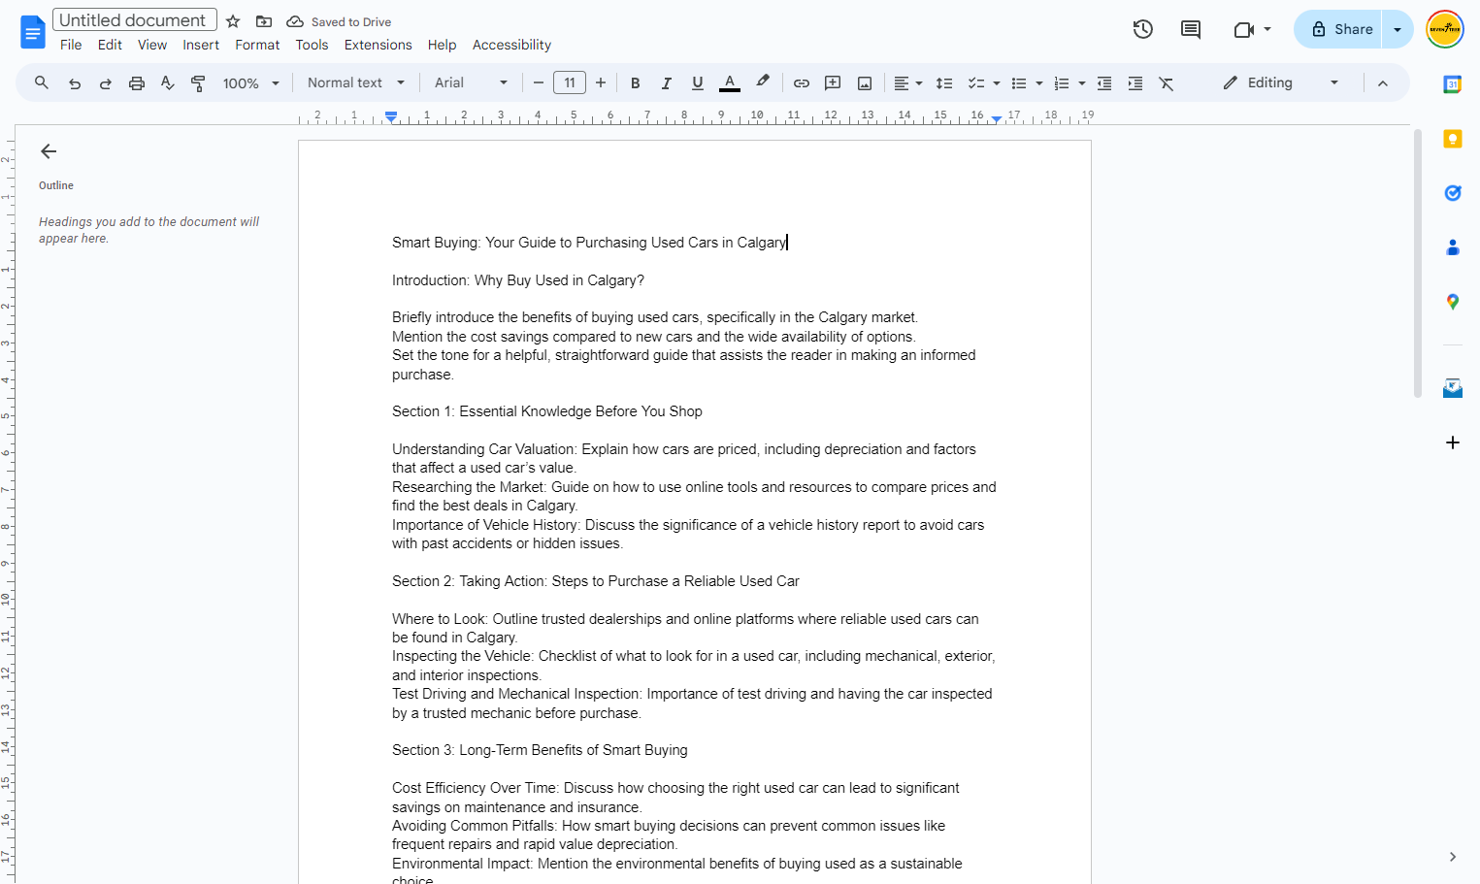The image size is (1480, 884).
Task: Click the Share button
Action: click(x=1339, y=29)
